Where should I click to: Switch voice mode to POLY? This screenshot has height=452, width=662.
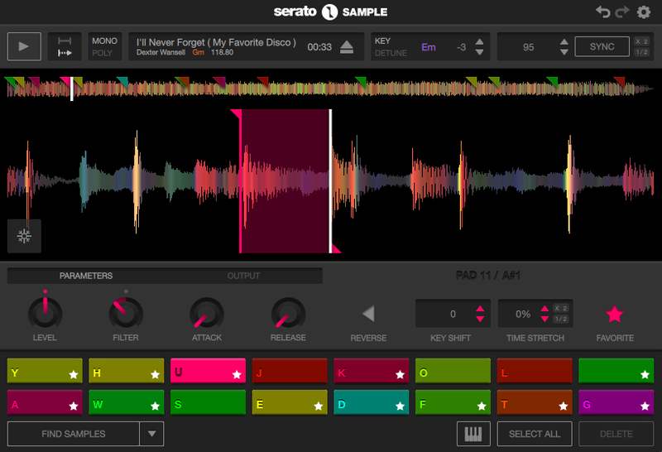click(x=103, y=53)
